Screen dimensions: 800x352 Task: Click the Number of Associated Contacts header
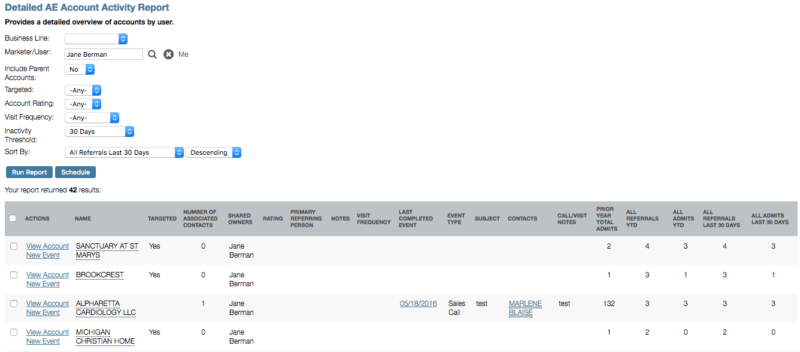(201, 219)
